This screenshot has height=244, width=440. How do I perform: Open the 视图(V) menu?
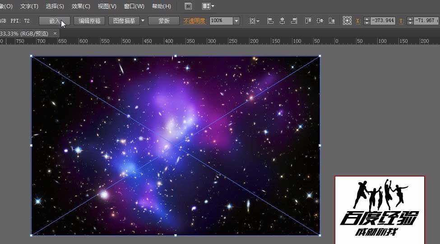[107, 6]
